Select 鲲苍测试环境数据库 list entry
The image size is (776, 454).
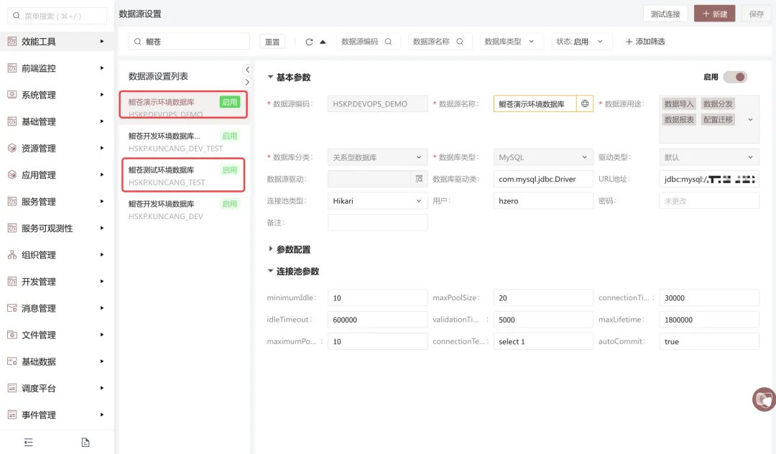tap(184, 175)
